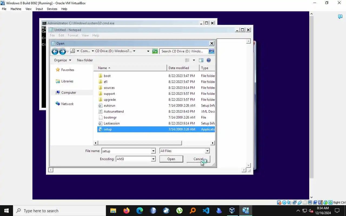
Task: Select the autorun setup info file
Action: 156,106
